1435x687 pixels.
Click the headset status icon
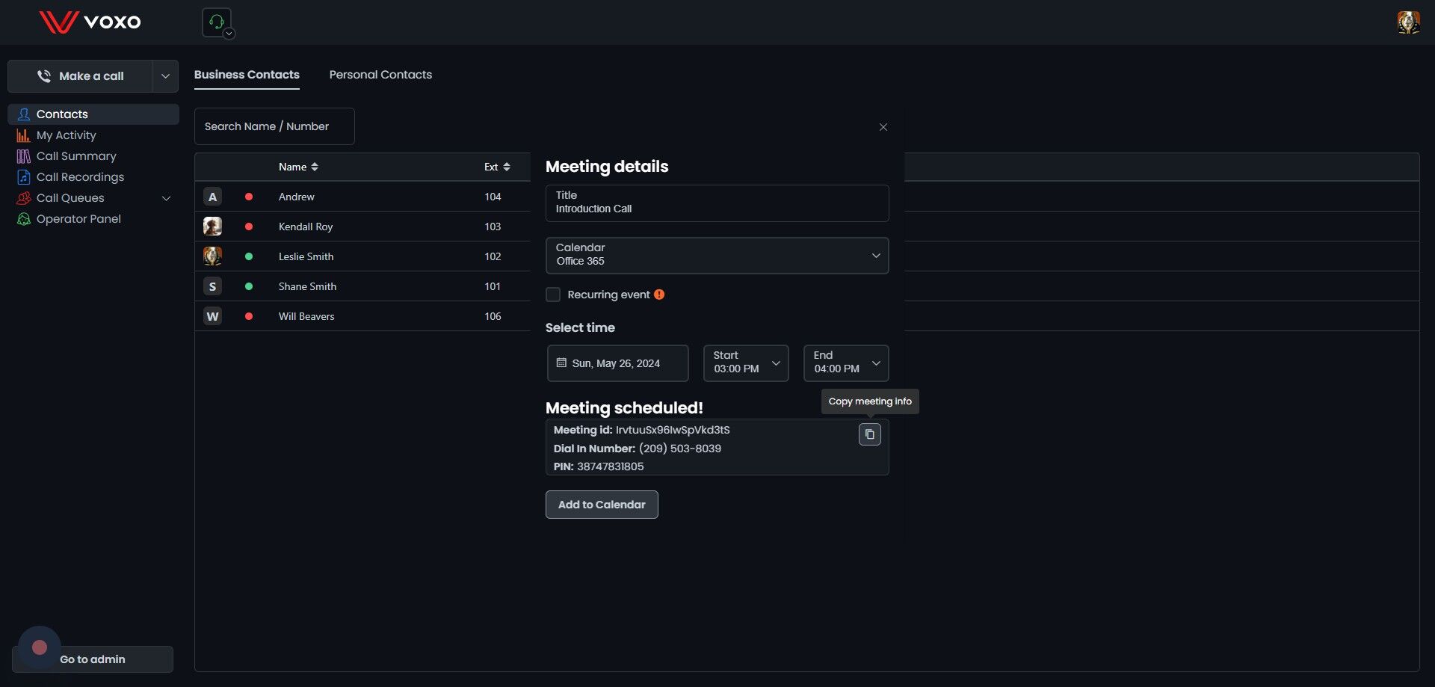tap(217, 22)
